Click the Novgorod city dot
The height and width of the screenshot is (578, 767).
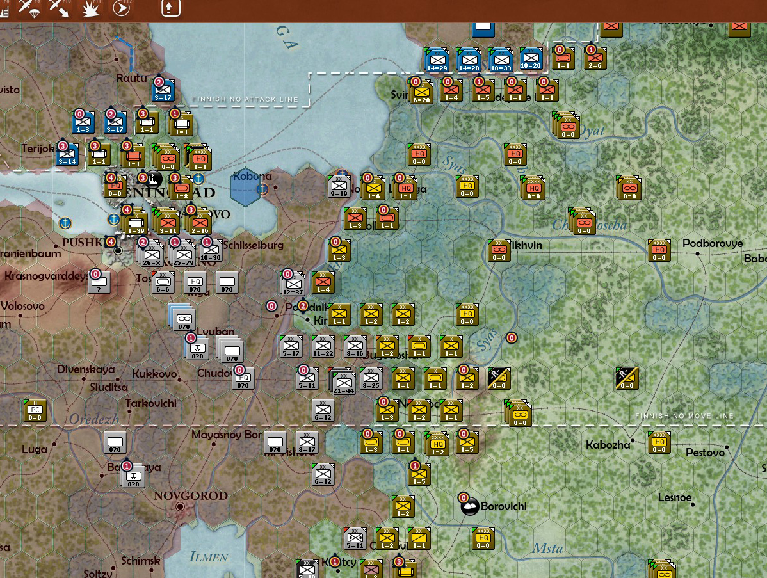click(x=180, y=506)
